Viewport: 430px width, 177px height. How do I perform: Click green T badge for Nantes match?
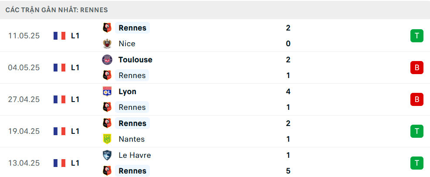click(x=417, y=131)
